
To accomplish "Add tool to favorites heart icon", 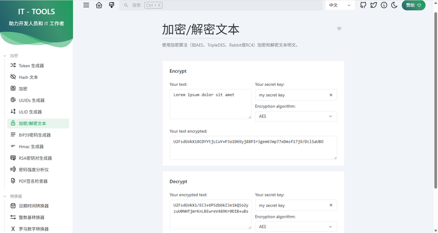I will click(339, 28).
